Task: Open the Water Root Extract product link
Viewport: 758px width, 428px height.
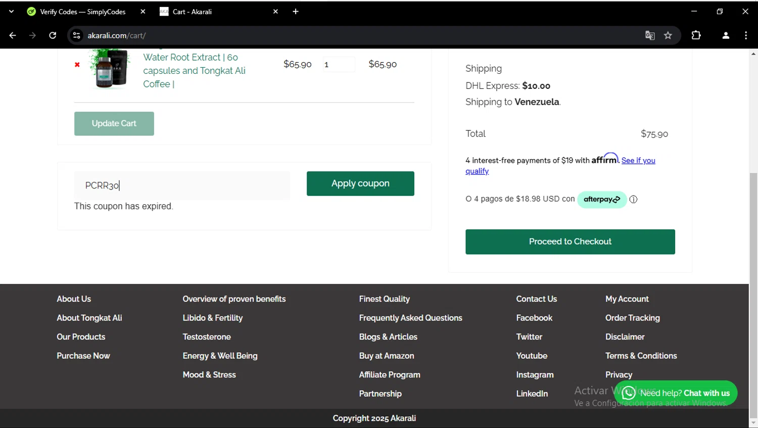Action: [195, 70]
